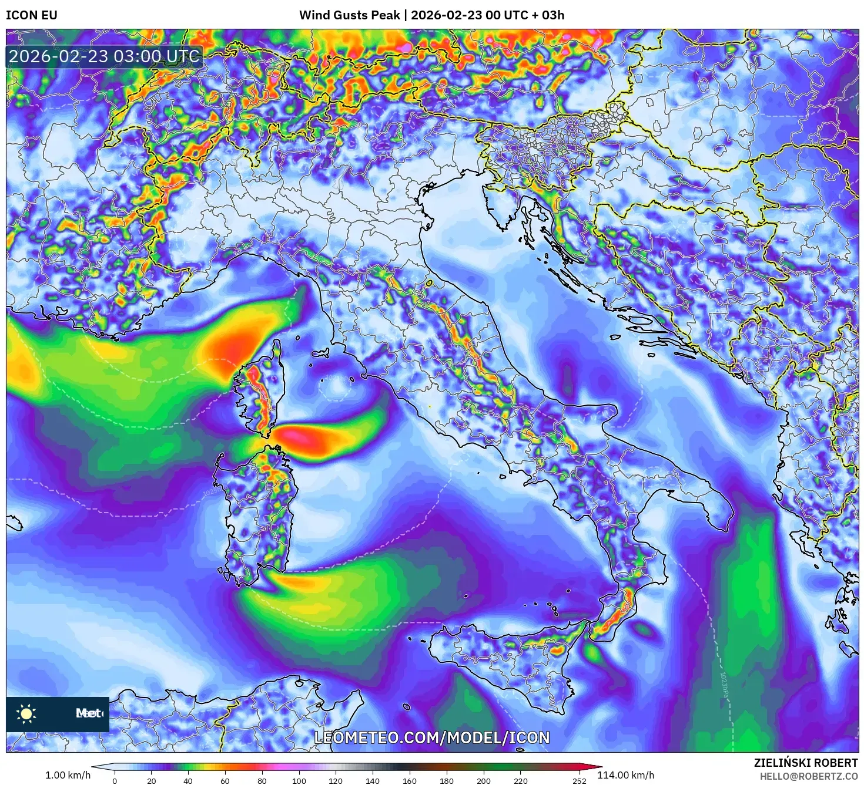Image resolution: width=864 pixels, height=785 pixels.
Task: Click the 1.00 km/h minimum value label
Action: [x=68, y=775]
